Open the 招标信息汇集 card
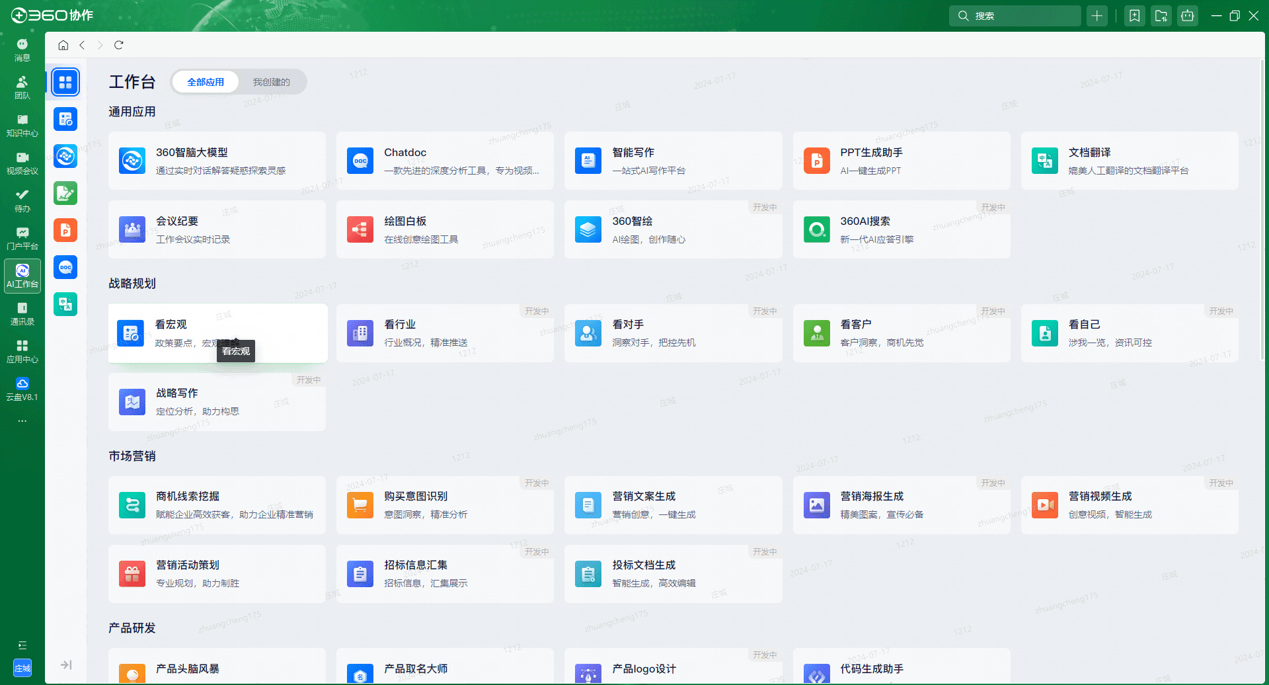The image size is (1269, 685). pyautogui.click(x=445, y=574)
